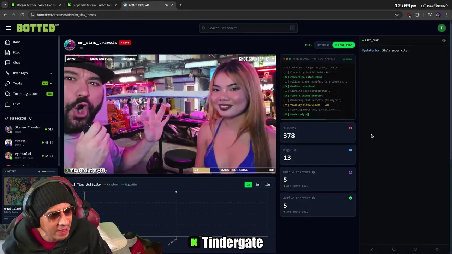Toggle the Chatters chart legend
452x254 pixels.
tap(111, 185)
